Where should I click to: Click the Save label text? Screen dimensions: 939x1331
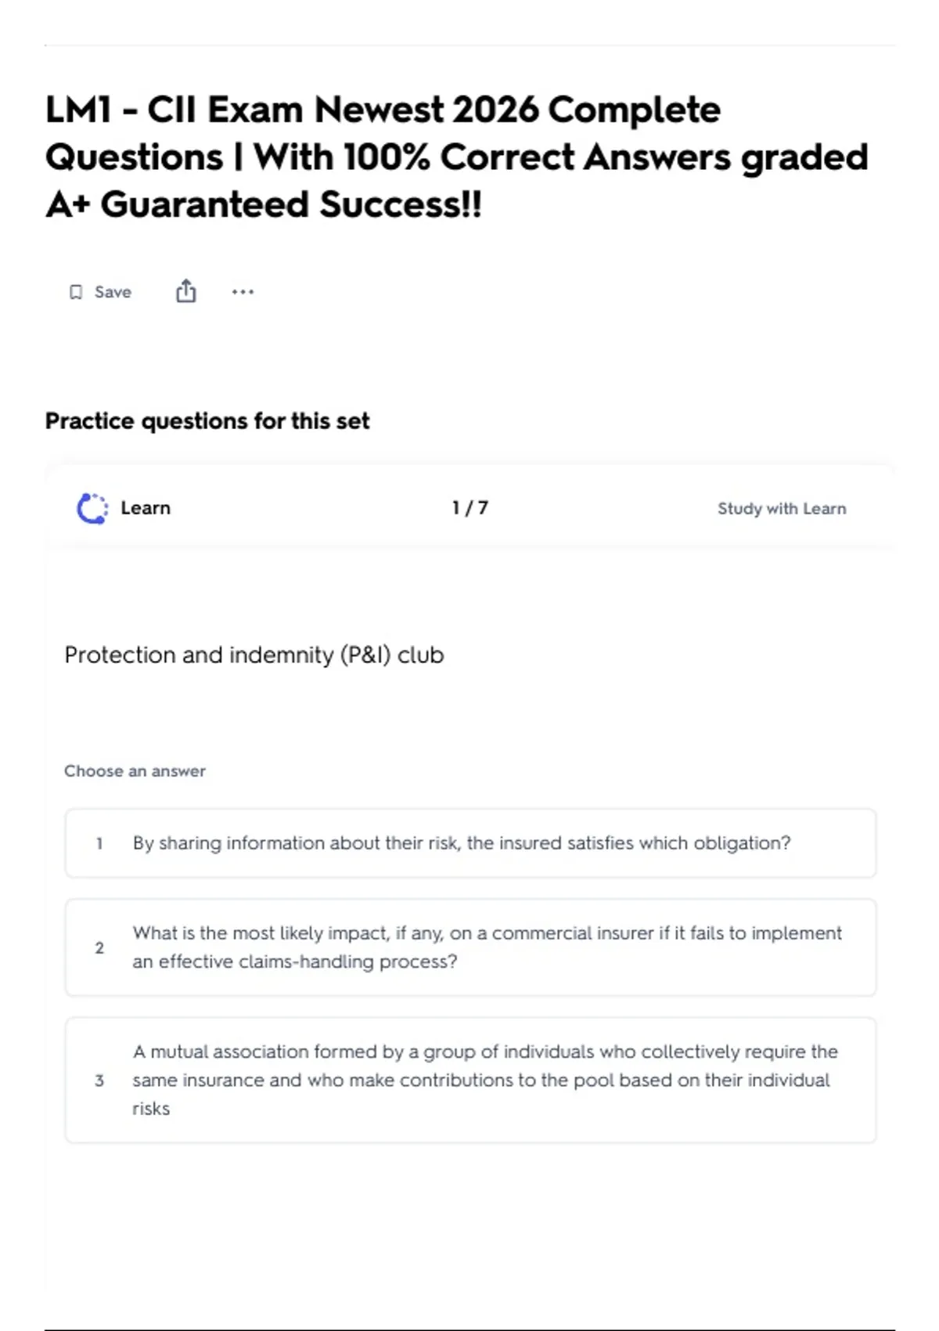pos(113,292)
